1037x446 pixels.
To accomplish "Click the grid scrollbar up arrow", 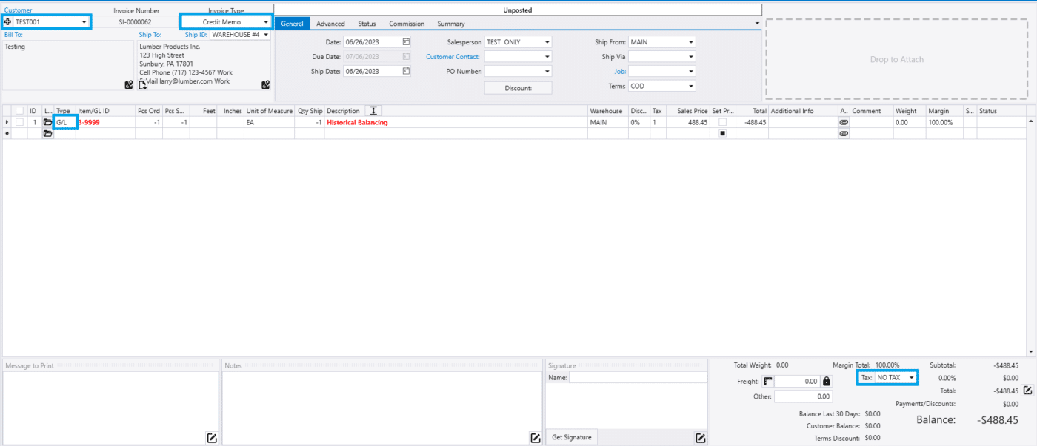I will point(1031,121).
